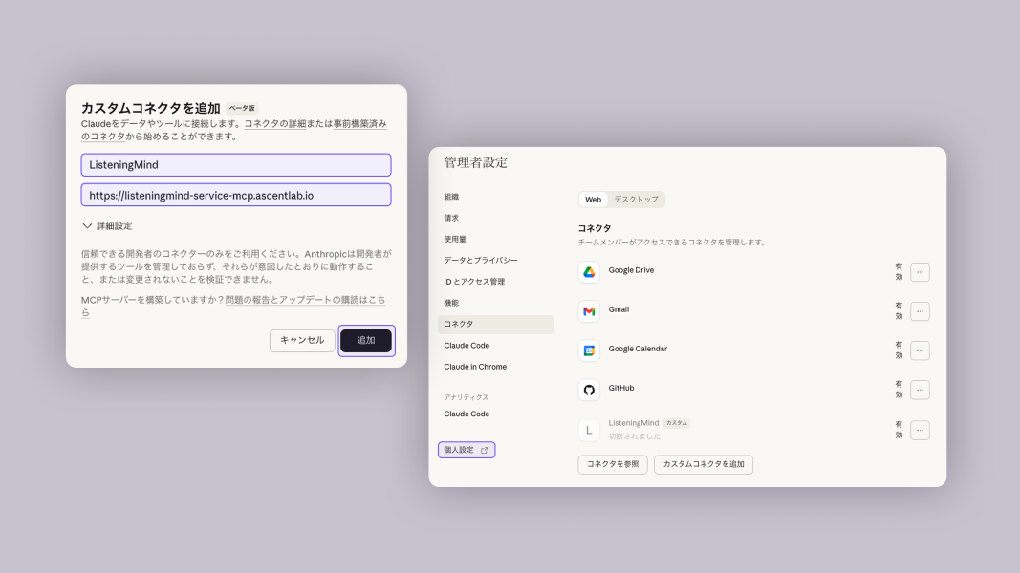Click the 管理者設定 heading
Screen dimensions: 1020x573
point(475,162)
